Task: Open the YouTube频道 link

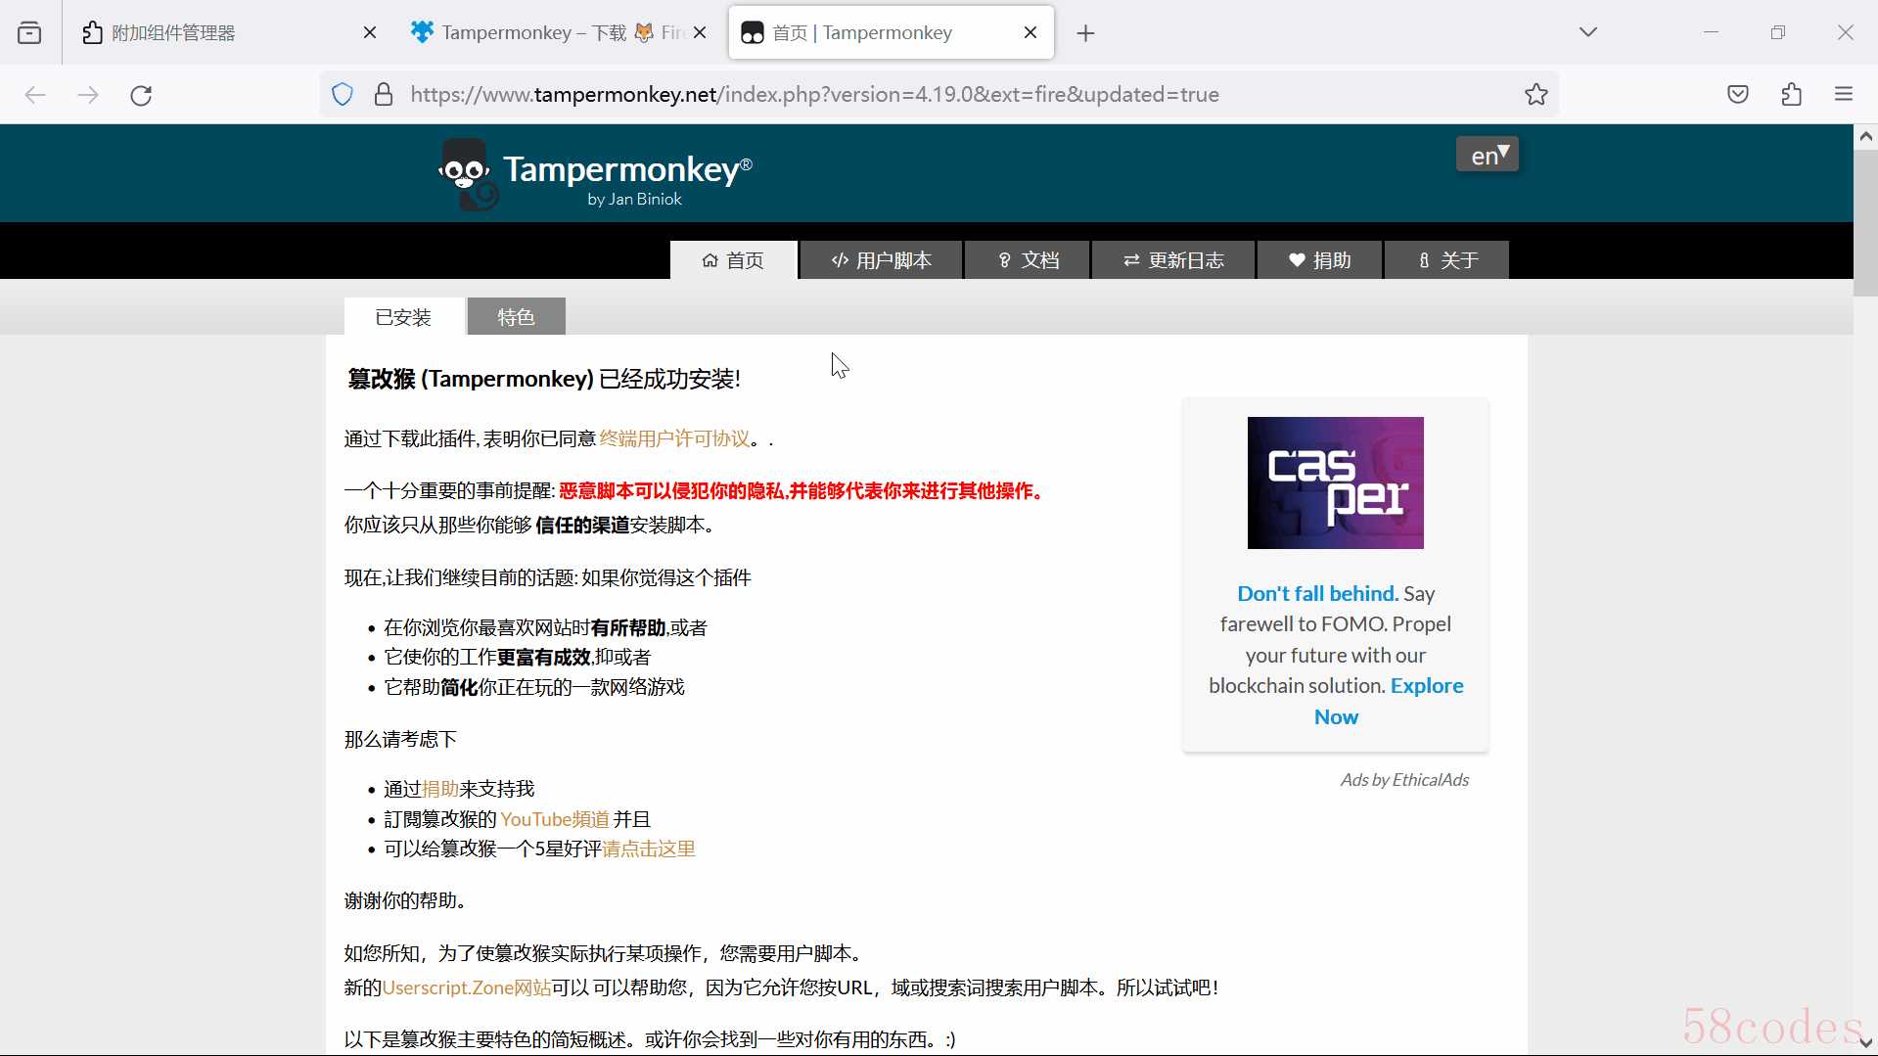Action: coord(555,819)
